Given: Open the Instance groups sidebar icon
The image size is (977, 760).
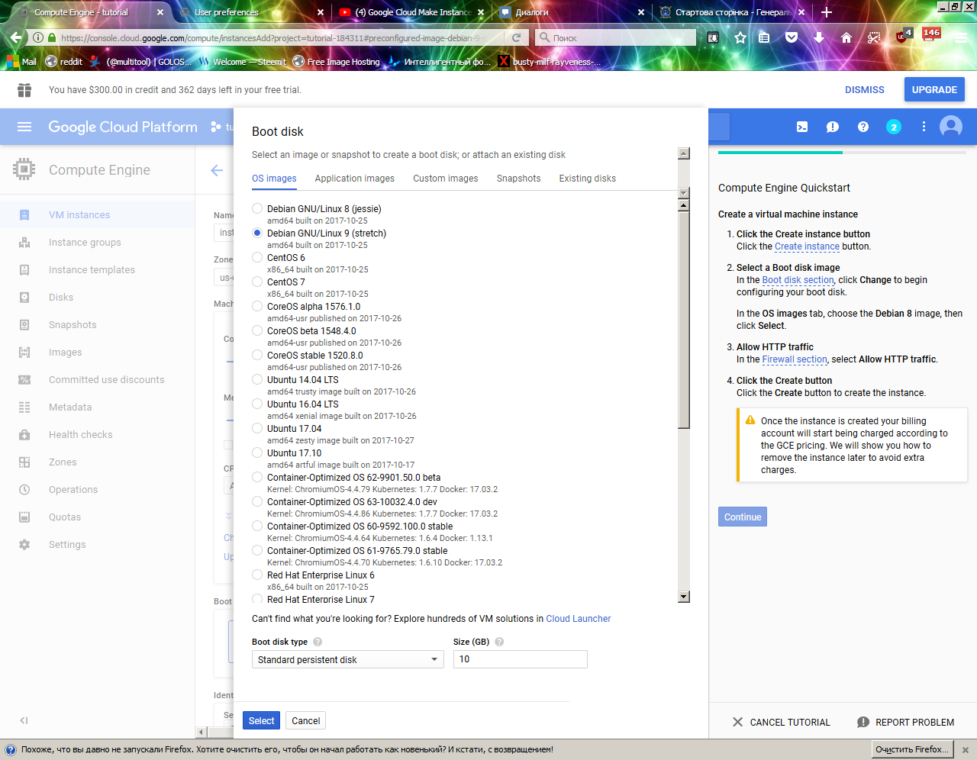Looking at the screenshot, I should 24,243.
